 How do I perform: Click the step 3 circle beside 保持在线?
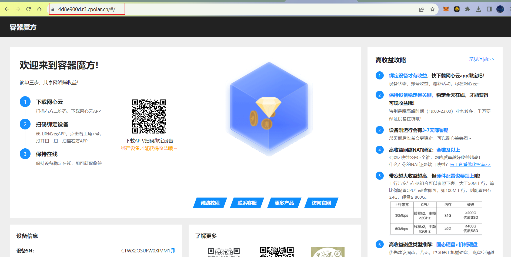tap(25, 154)
